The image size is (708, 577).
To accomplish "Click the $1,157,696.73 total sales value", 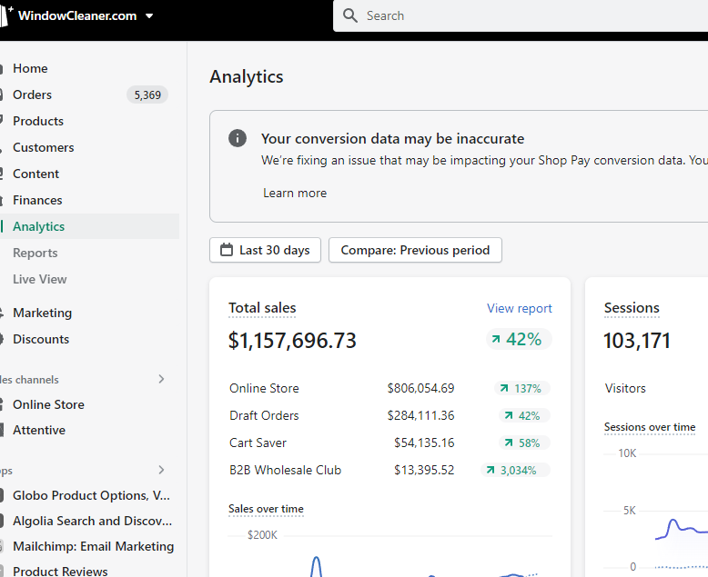I will (x=292, y=341).
